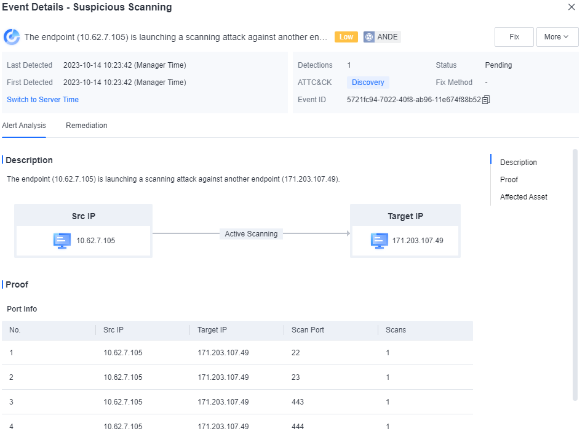Image resolution: width=585 pixels, height=431 pixels.
Task: Click the ANDE tag icon
Action: [x=369, y=37]
